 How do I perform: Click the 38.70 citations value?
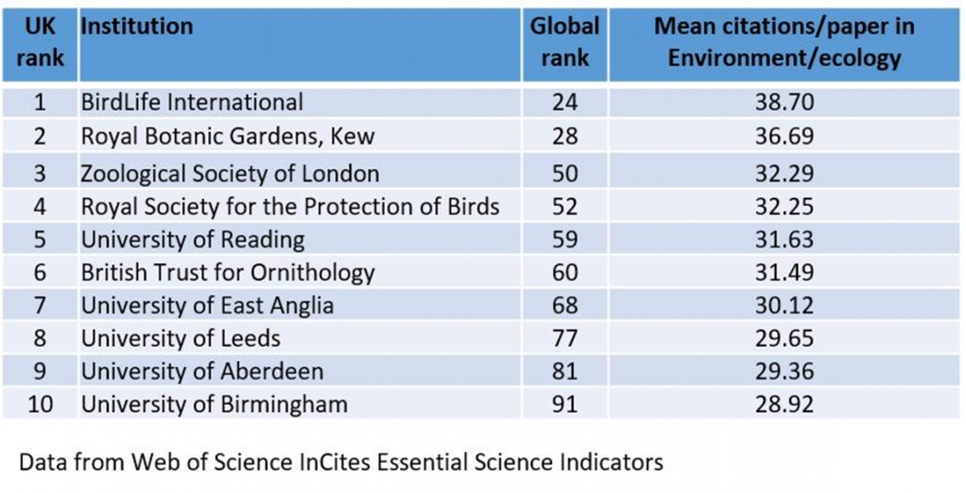[x=783, y=101]
